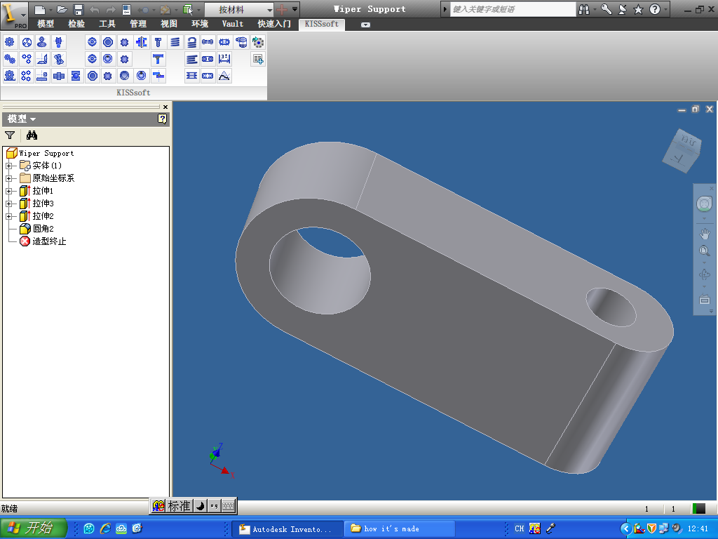The image size is (718, 539).
Task: Open the quick access toolbar customize arrow
Action: click(295, 9)
